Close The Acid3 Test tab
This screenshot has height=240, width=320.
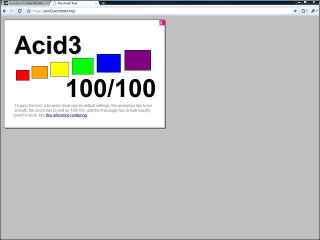tap(96, 3)
